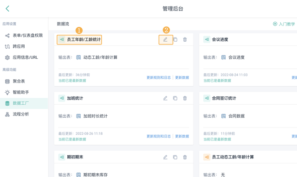
Task: Click the 会议进度 output table icon
Action: (x=224, y=57)
